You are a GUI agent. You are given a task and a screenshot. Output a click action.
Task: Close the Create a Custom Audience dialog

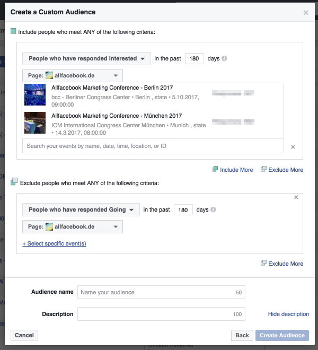pos(306,13)
